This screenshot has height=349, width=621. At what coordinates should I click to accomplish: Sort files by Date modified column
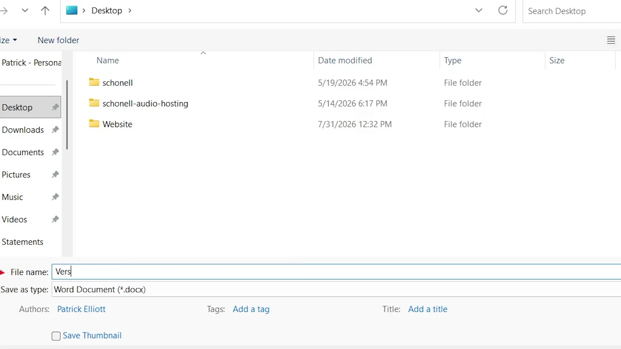click(345, 60)
